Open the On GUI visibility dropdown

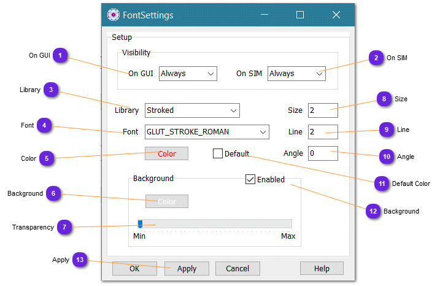point(188,74)
